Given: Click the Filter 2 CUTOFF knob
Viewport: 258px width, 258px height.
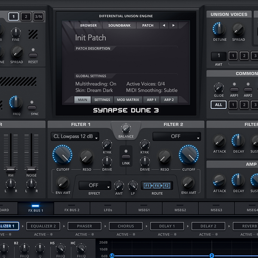Looking at the screenshot, I should coord(189,155).
